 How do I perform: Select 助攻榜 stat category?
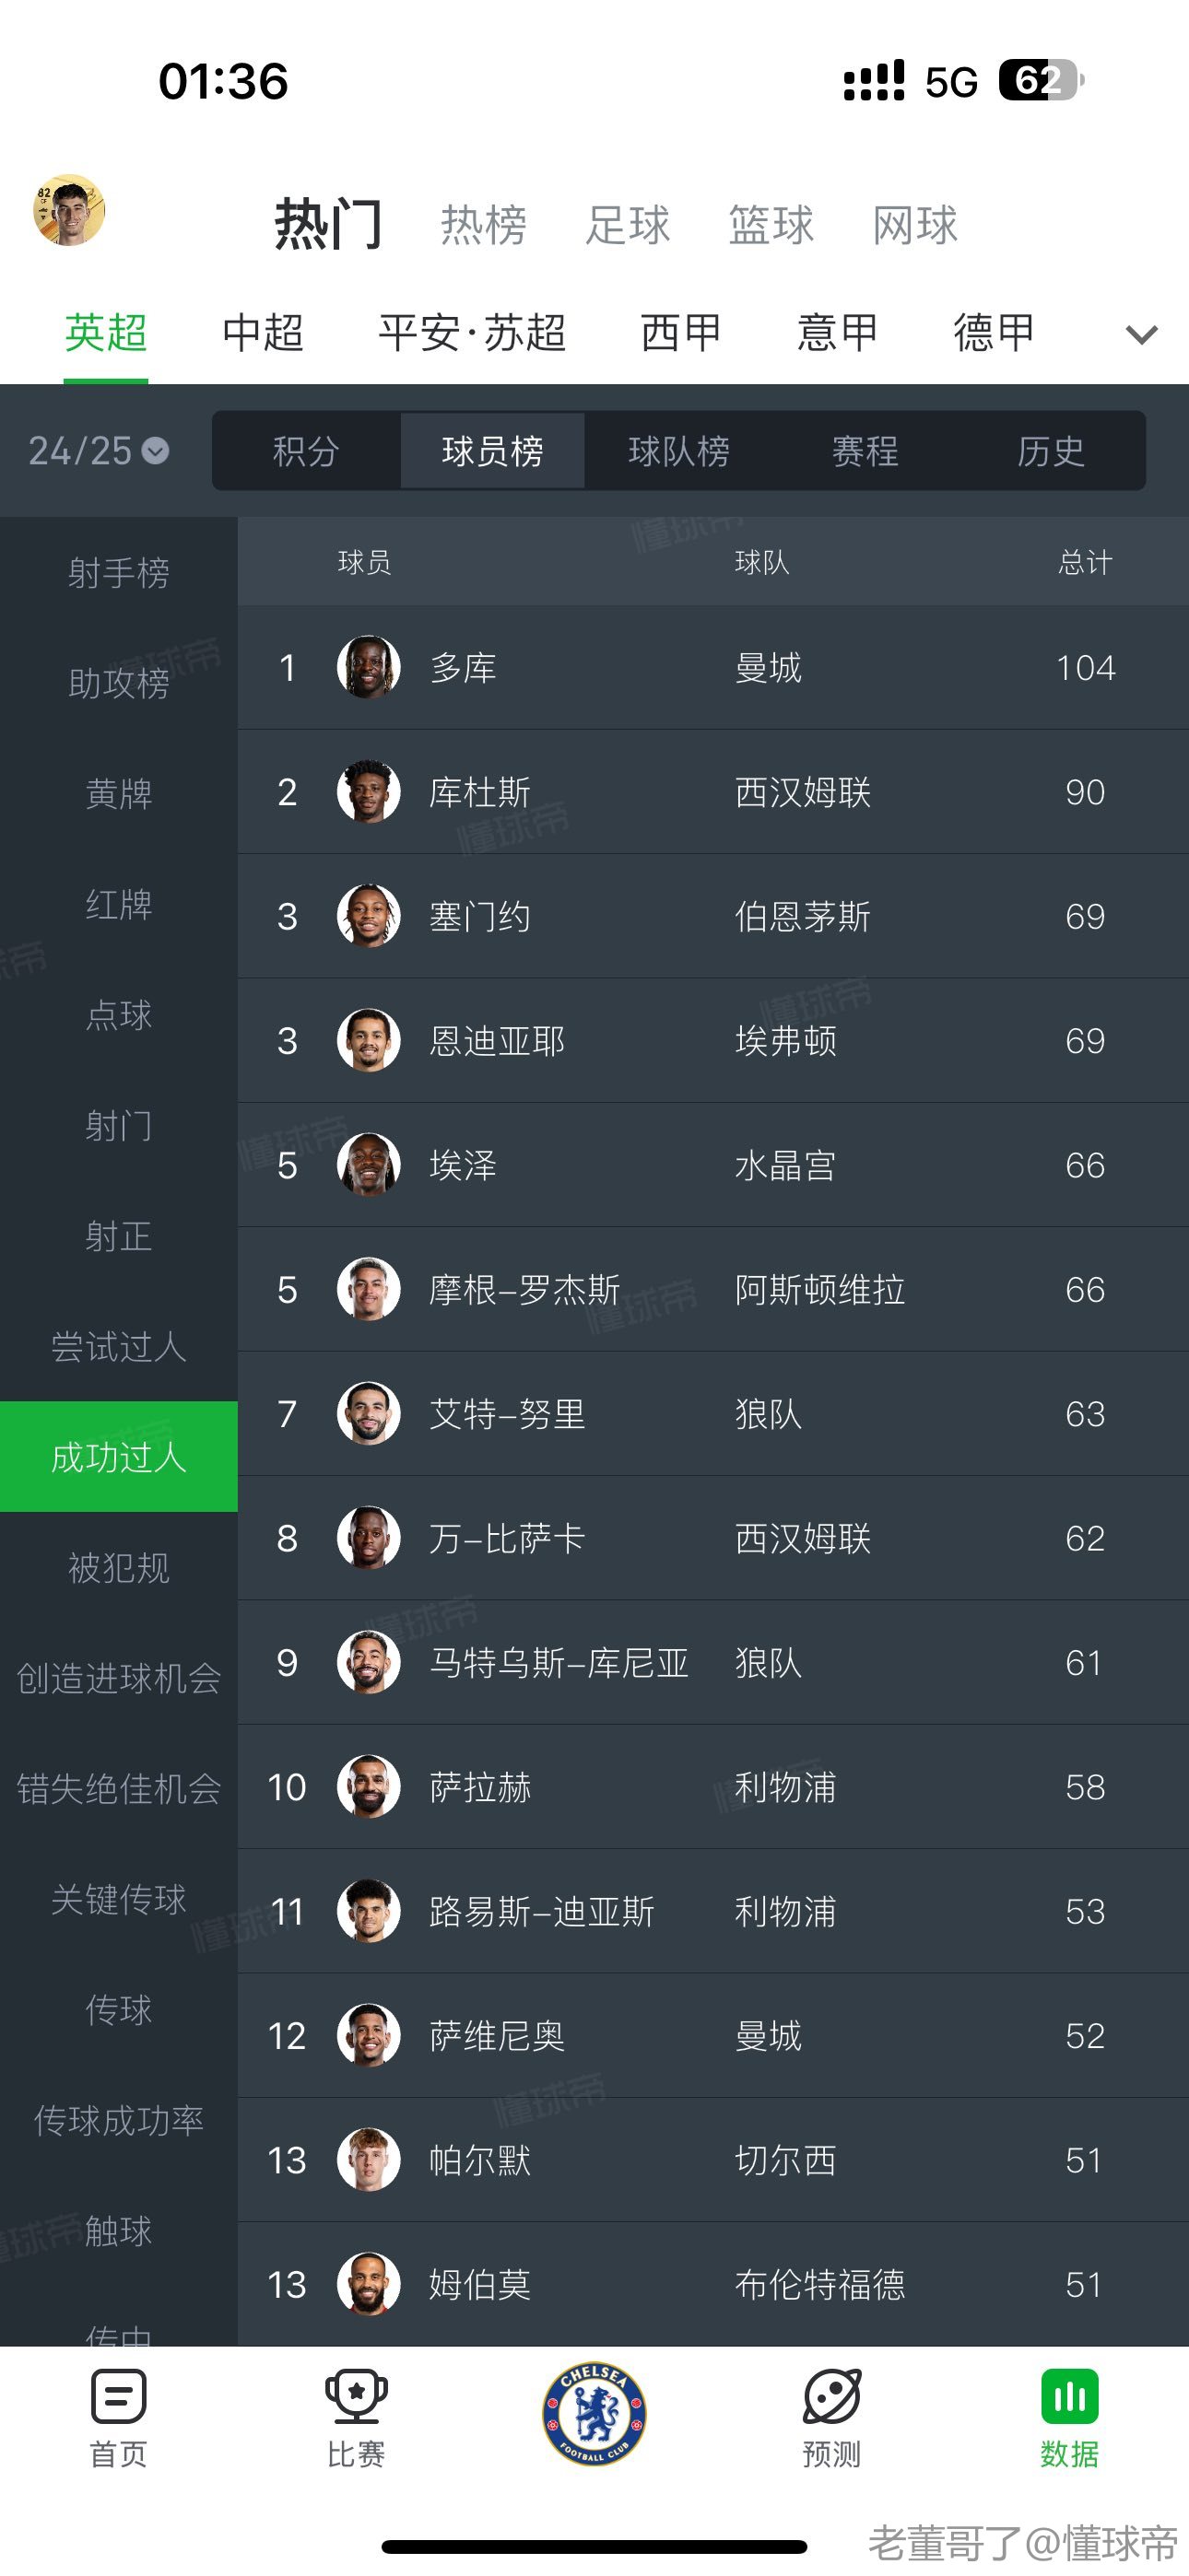(x=118, y=683)
